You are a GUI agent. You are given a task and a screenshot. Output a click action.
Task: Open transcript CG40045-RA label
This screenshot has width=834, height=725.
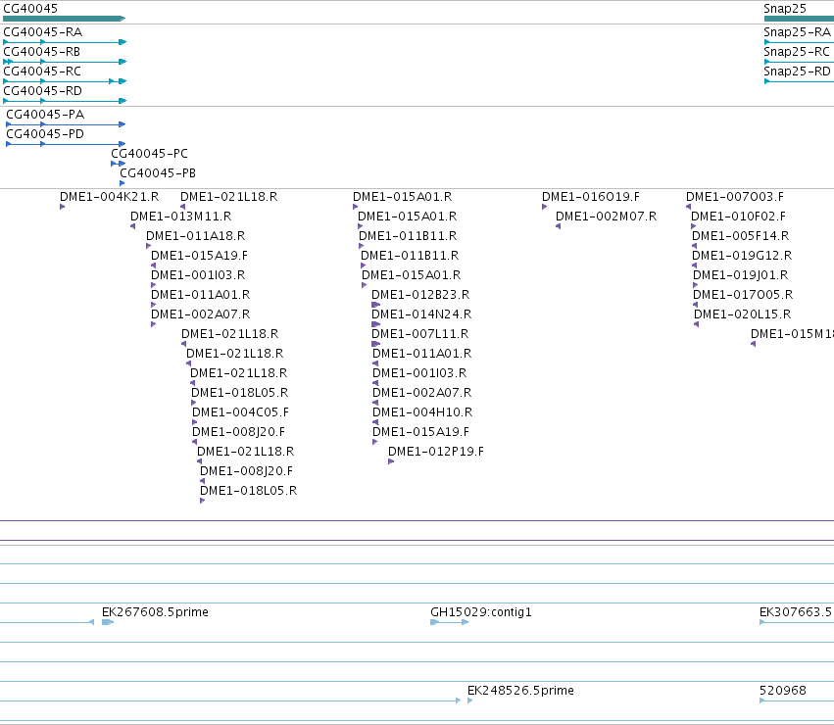coord(43,32)
